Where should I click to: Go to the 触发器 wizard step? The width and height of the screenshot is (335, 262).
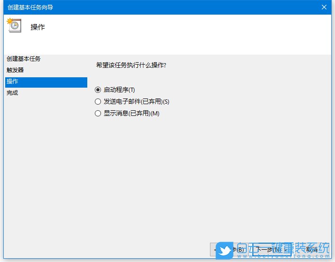tap(15, 70)
